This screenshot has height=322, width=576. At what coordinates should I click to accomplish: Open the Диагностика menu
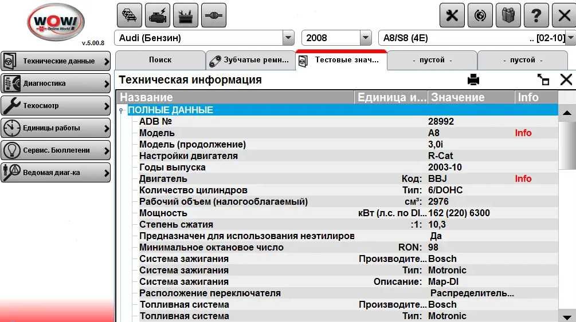56,84
